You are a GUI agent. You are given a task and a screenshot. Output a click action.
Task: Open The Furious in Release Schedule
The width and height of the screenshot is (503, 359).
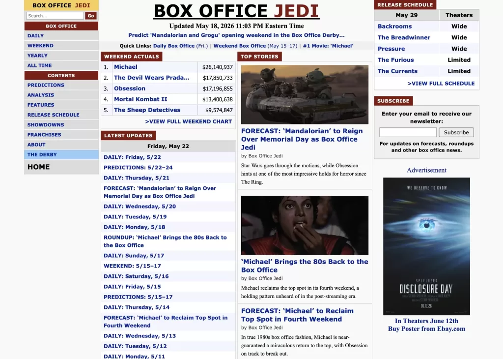click(395, 60)
